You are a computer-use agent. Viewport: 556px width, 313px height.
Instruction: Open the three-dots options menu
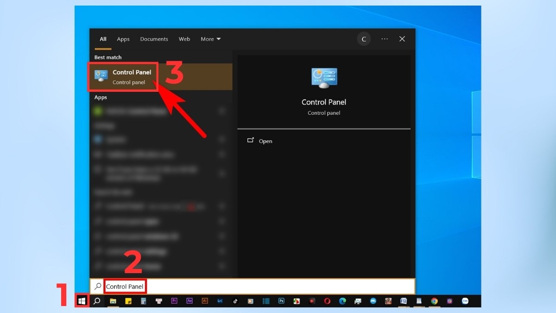point(385,39)
